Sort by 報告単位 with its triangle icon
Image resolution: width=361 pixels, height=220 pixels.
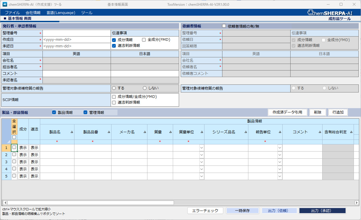(280, 132)
